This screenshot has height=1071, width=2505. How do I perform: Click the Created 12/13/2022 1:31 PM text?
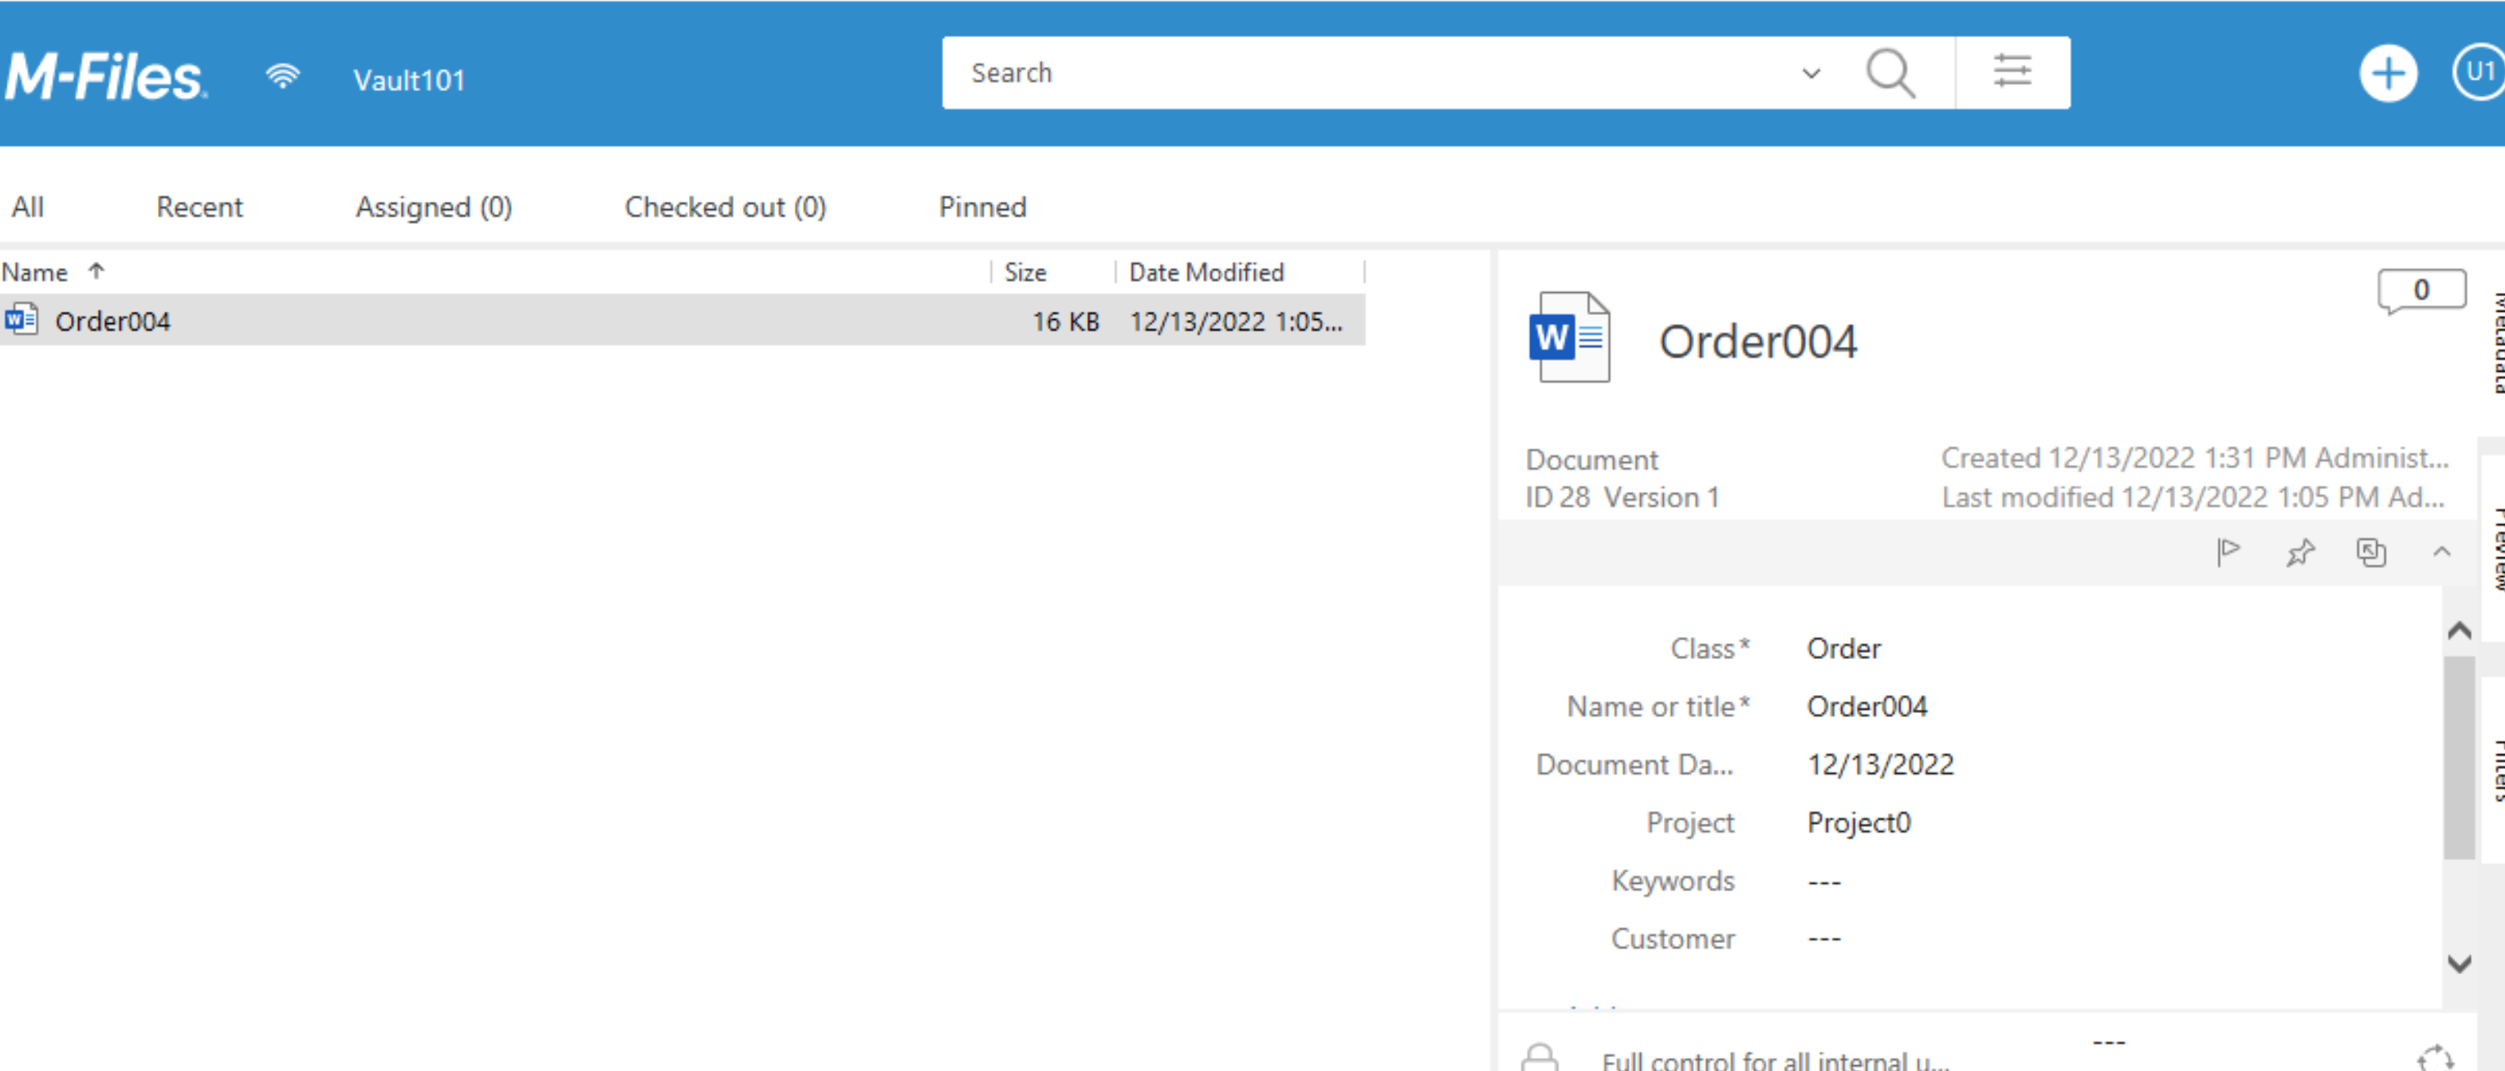tap(2195, 457)
